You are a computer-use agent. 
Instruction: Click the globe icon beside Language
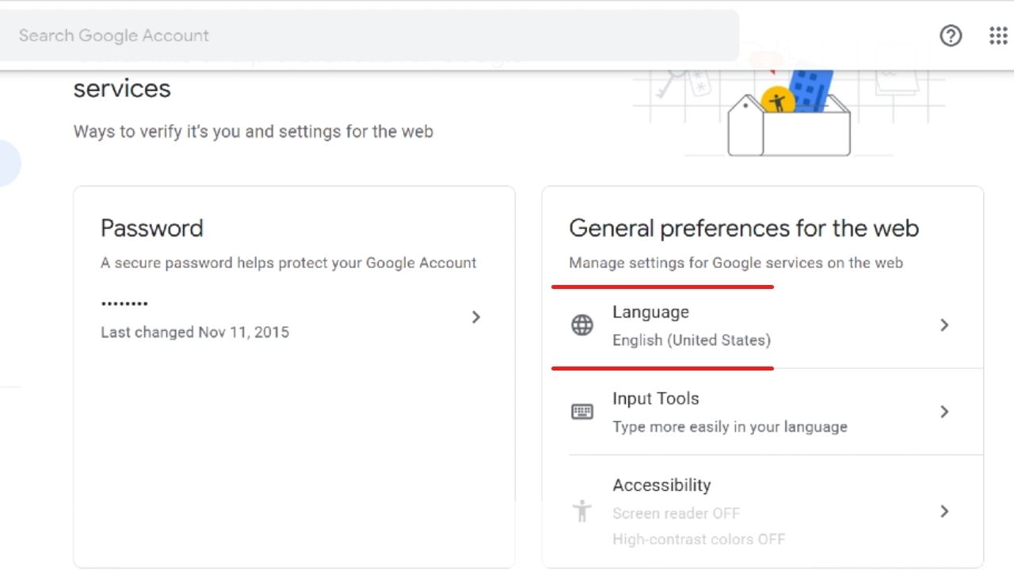[x=582, y=325]
